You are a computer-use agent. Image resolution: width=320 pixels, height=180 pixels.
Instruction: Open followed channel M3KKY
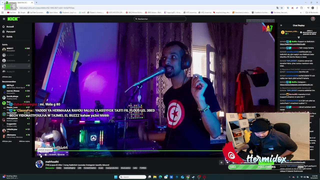point(16,49)
